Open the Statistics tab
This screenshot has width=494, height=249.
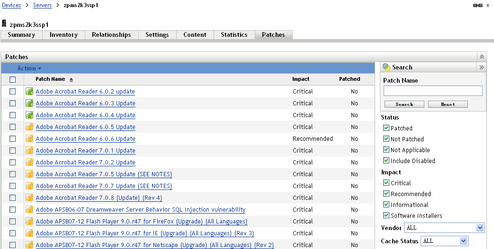point(234,35)
